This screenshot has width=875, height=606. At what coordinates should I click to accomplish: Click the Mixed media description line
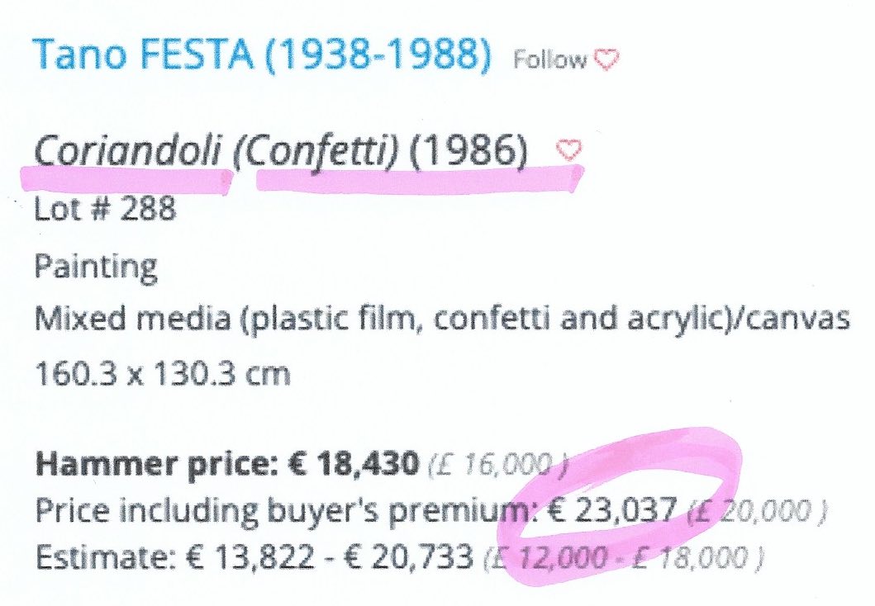coord(442,320)
